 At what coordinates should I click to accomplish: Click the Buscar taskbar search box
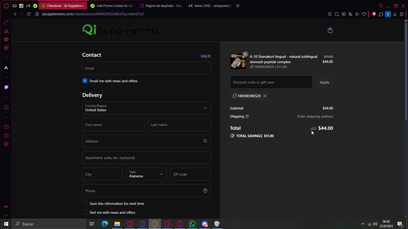pyautogui.click(x=49, y=224)
